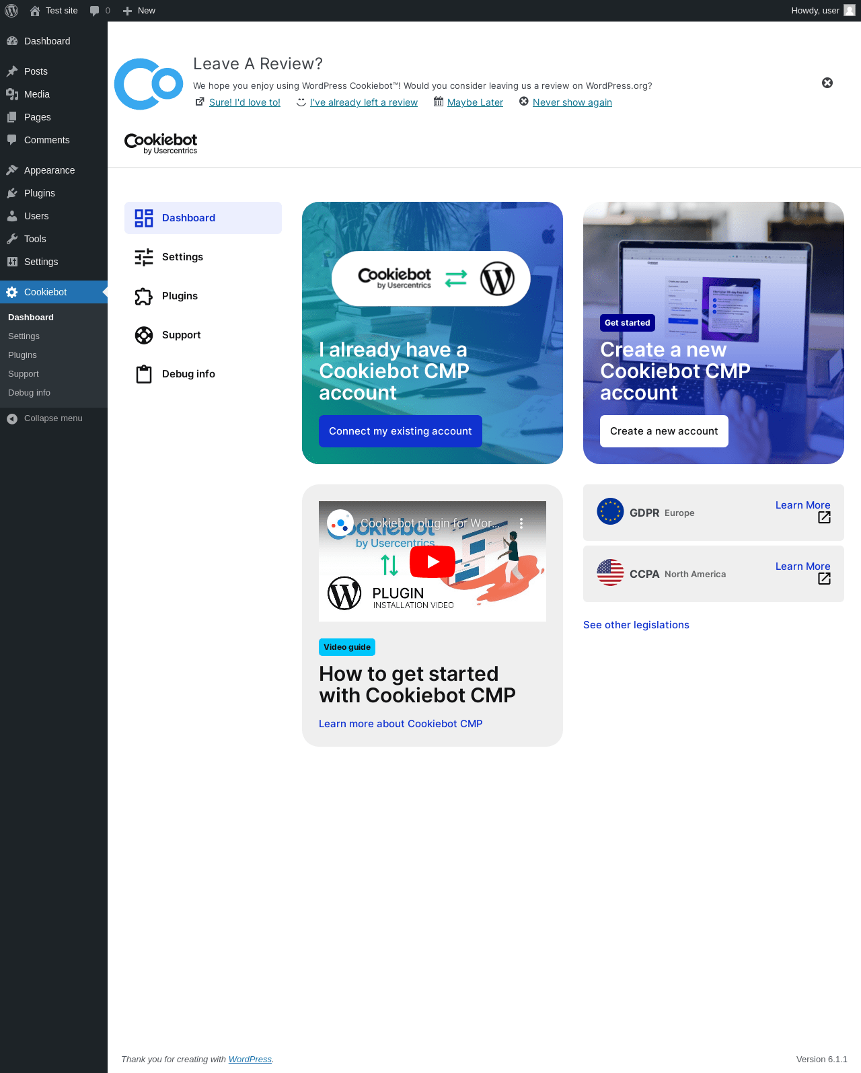Click the Version 6.1.1 text
This screenshot has height=1073, width=861.
coord(821,1059)
